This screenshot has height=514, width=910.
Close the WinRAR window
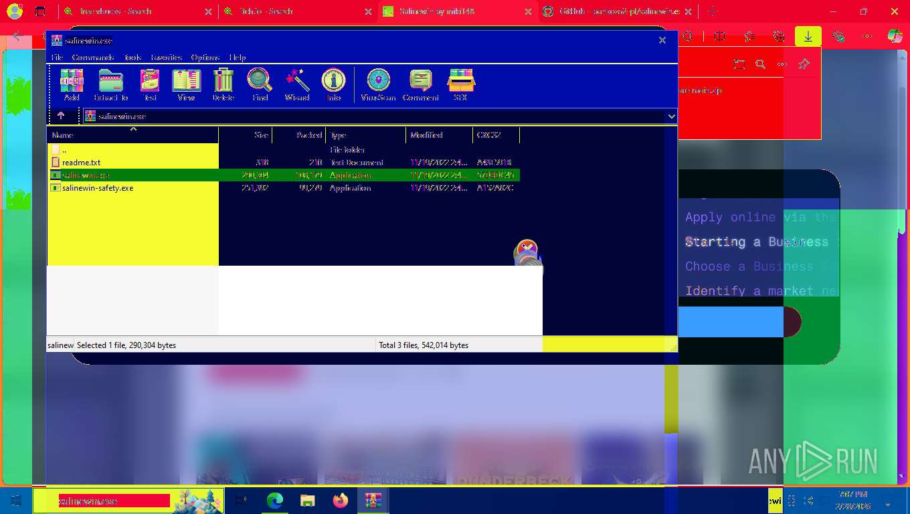[662, 40]
